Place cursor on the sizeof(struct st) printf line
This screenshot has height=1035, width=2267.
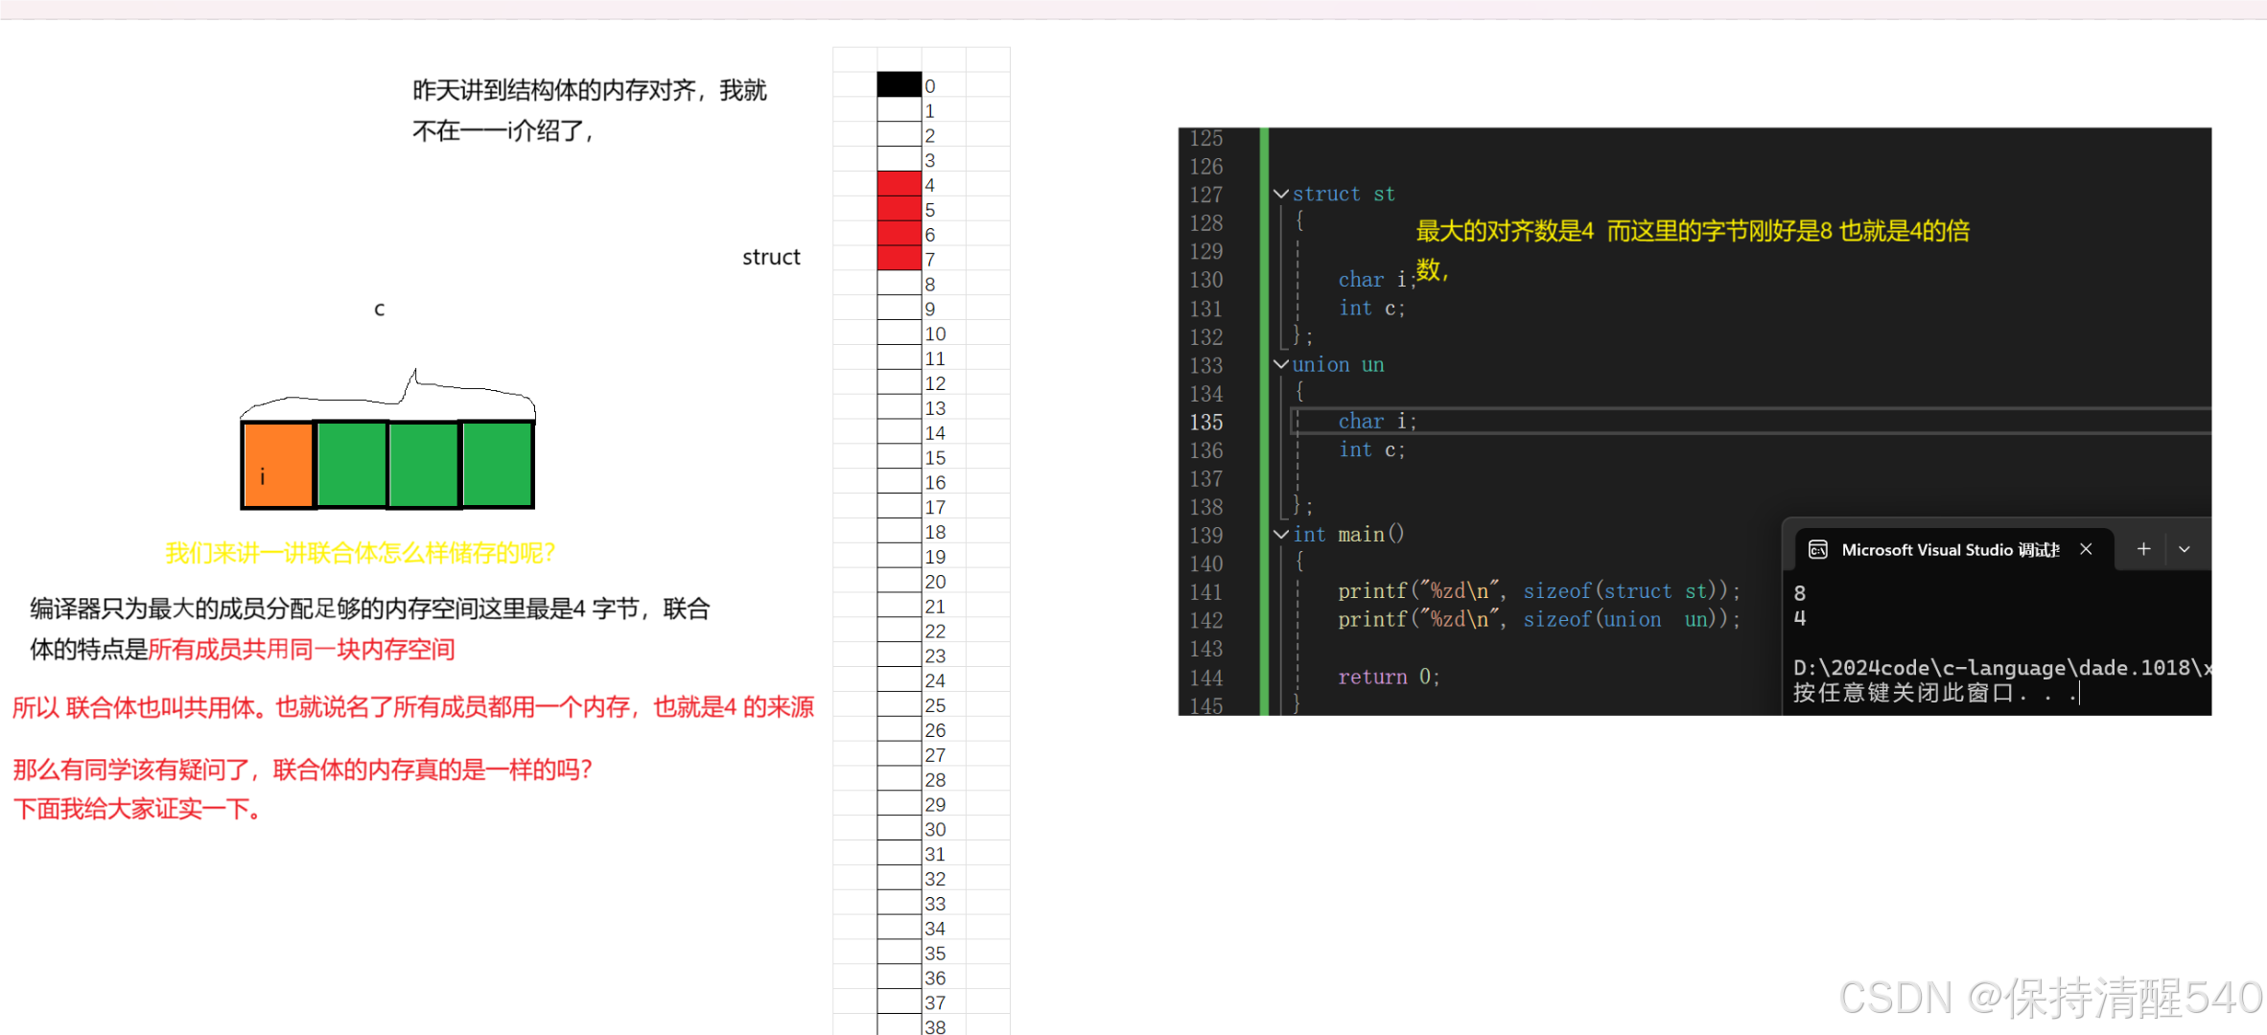(1537, 591)
